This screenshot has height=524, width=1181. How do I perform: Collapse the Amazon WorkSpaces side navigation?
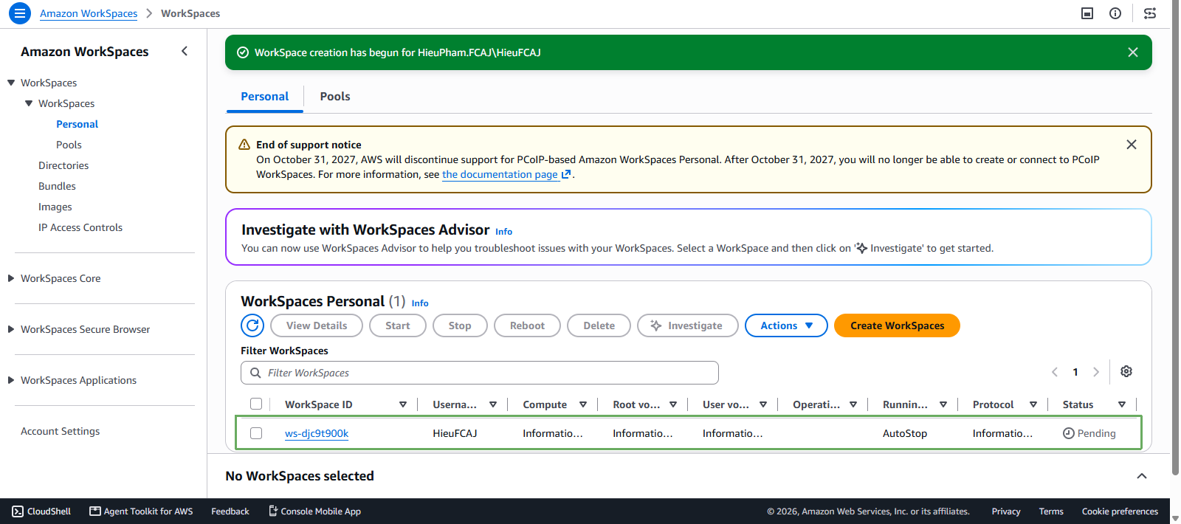pyautogui.click(x=185, y=51)
